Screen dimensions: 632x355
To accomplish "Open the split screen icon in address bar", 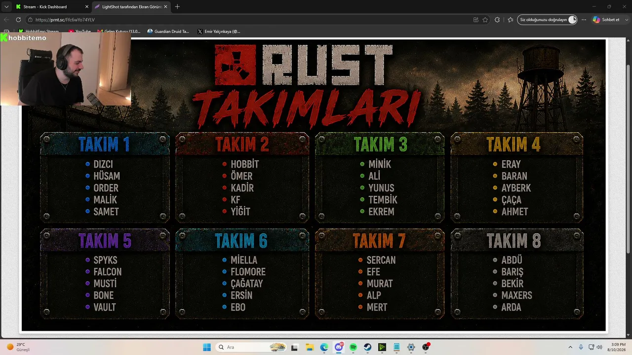I will (x=475, y=20).
